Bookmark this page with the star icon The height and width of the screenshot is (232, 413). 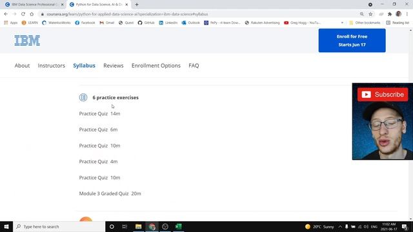[370, 14]
